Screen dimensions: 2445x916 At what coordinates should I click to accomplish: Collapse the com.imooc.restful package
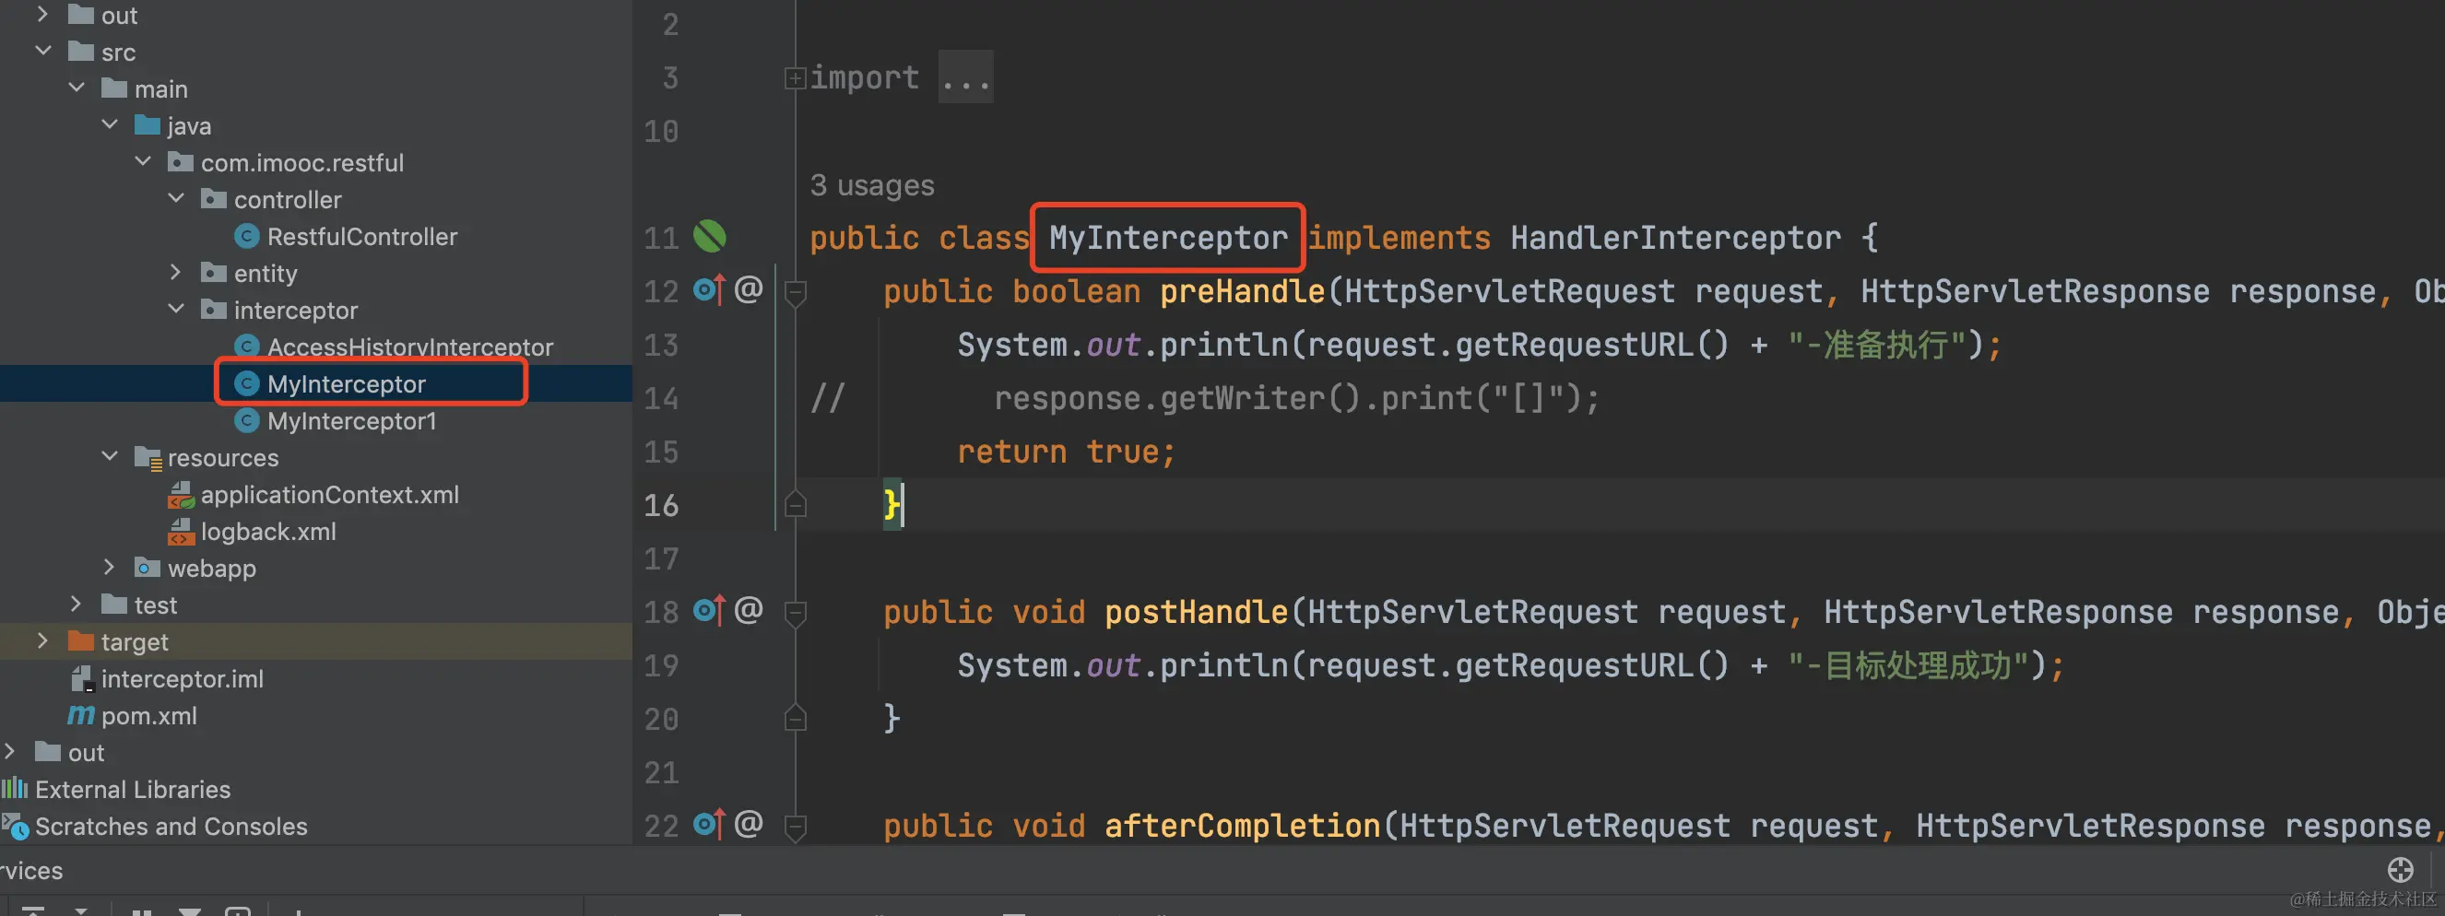tap(143, 161)
